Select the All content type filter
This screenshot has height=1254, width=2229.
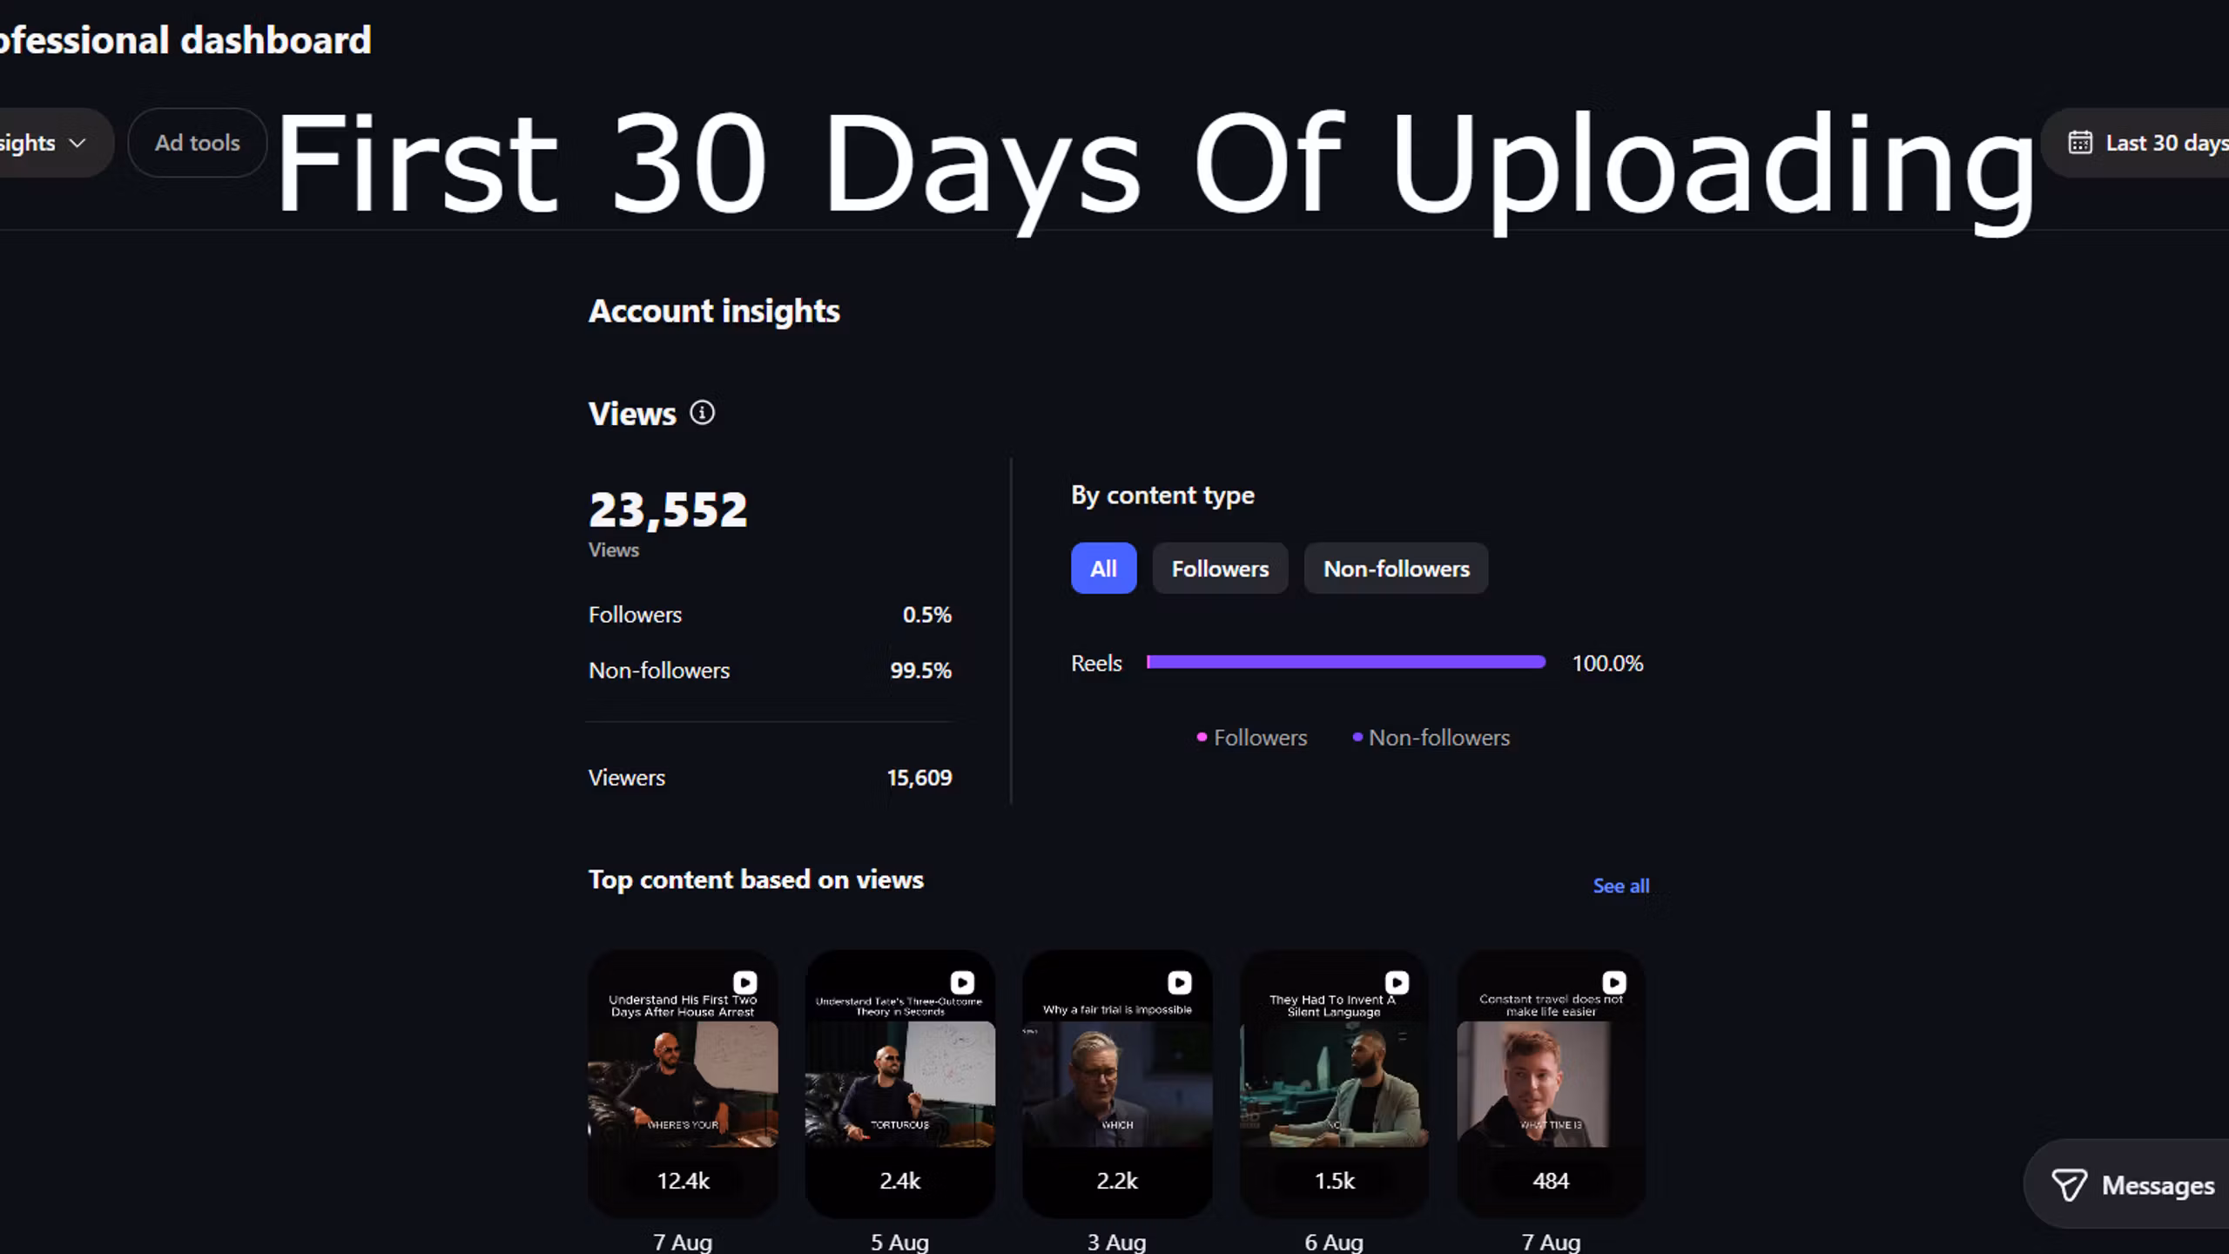[x=1103, y=569]
